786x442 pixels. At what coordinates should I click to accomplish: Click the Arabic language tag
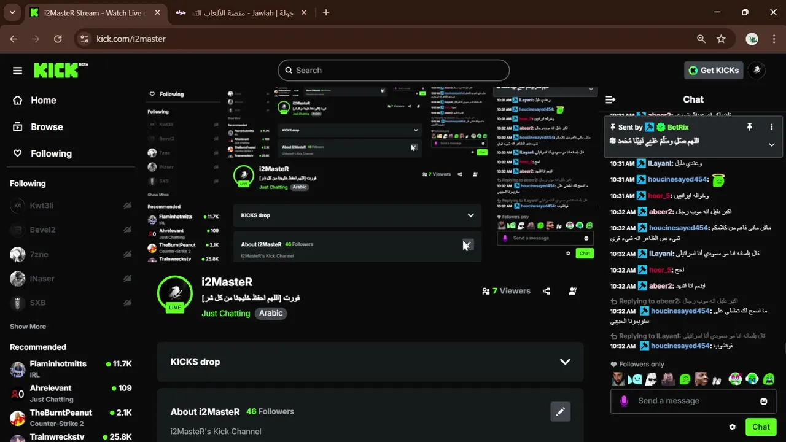click(x=271, y=313)
